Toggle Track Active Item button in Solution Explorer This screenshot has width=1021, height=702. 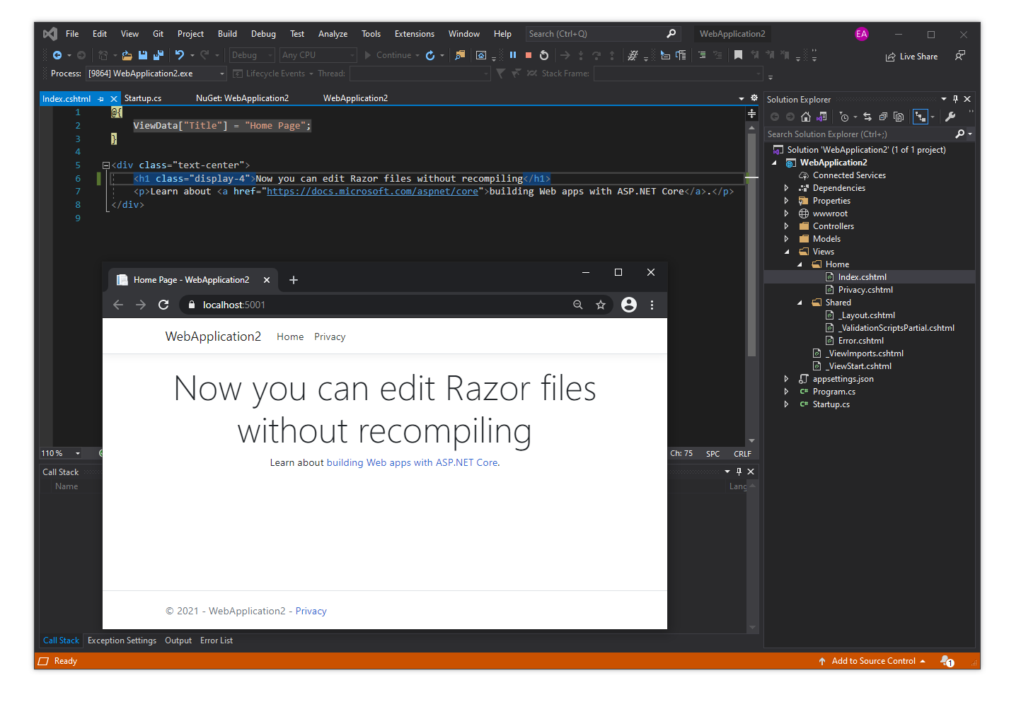coord(921,117)
